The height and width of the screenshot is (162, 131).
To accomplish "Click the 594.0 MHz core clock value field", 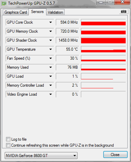I will [68, 22].
